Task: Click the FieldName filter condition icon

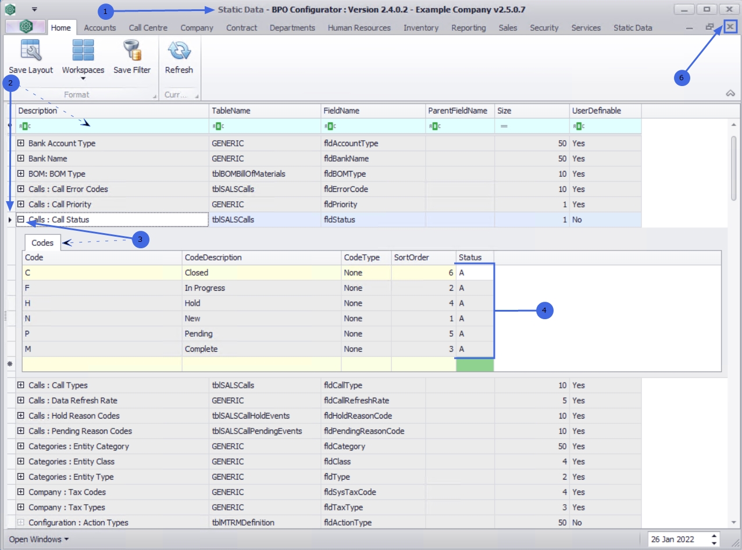Action: pyautogui.click(x=330, y=126)
